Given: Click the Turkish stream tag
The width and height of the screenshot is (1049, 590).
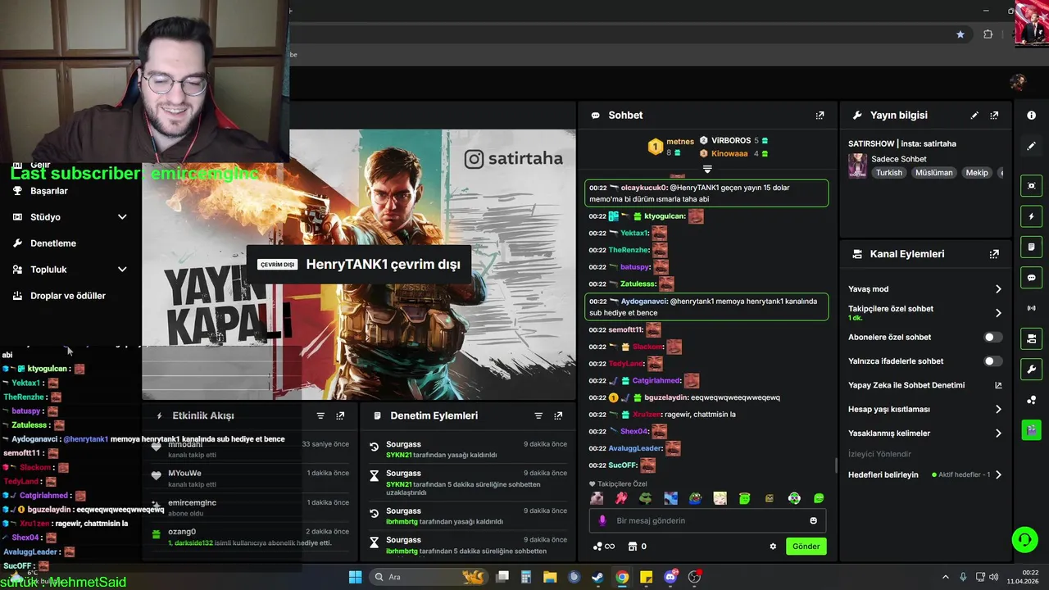Looking at the screenshot, I should (888, 173).
